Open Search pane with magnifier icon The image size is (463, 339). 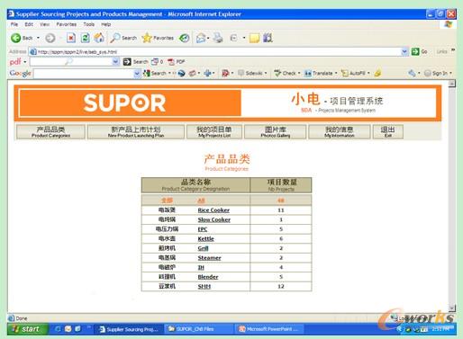[123, 38]
